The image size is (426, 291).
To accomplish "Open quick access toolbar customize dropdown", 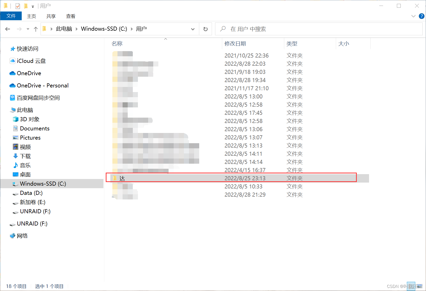I will coord(33,6).
